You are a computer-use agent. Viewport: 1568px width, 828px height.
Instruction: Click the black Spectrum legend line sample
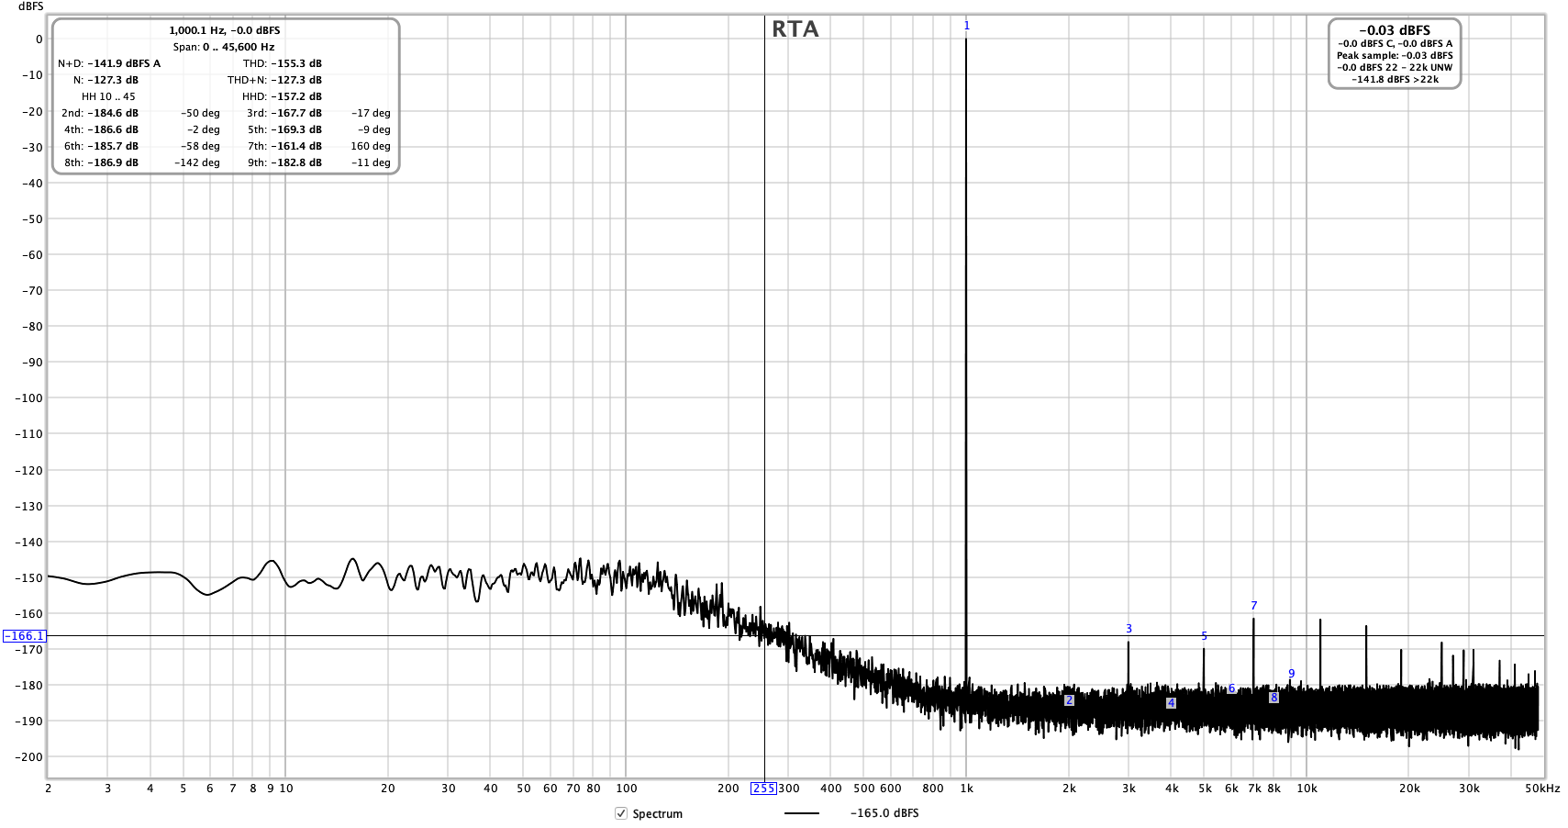coord(802,813)
